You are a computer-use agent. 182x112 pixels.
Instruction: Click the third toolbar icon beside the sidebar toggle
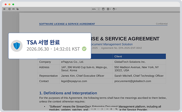click(x=13, y=9)
